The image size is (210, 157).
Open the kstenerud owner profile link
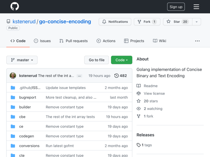click(x=24, y=22)
